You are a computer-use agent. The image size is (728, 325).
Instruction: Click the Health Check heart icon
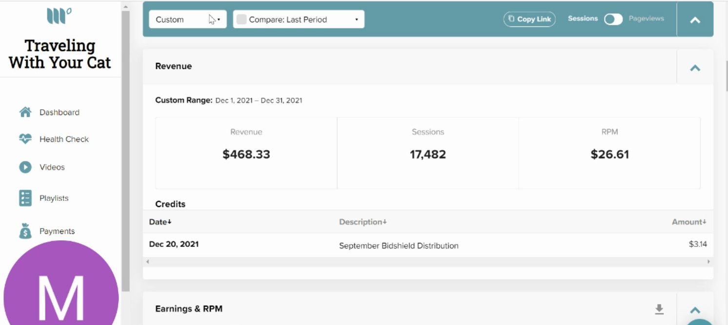click(25, 139)
